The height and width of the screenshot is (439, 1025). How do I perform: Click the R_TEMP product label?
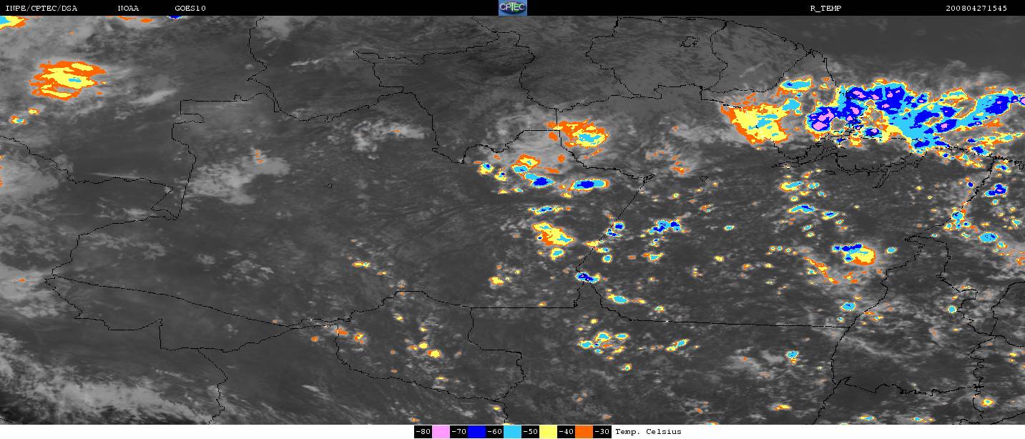tap(825, 9)
